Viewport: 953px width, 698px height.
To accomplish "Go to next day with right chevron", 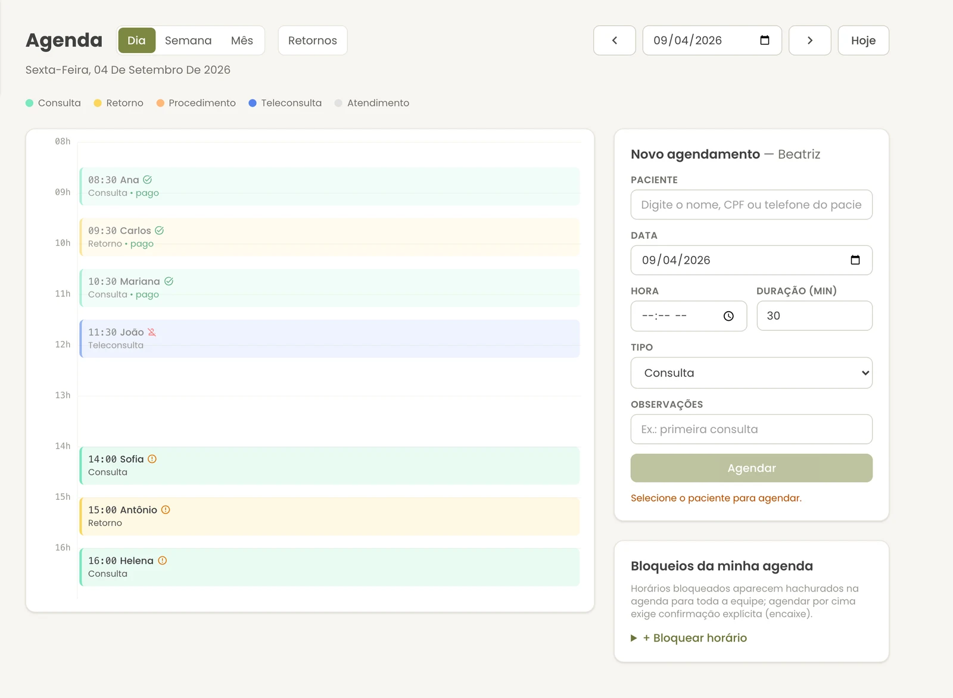I will [810, 40].
